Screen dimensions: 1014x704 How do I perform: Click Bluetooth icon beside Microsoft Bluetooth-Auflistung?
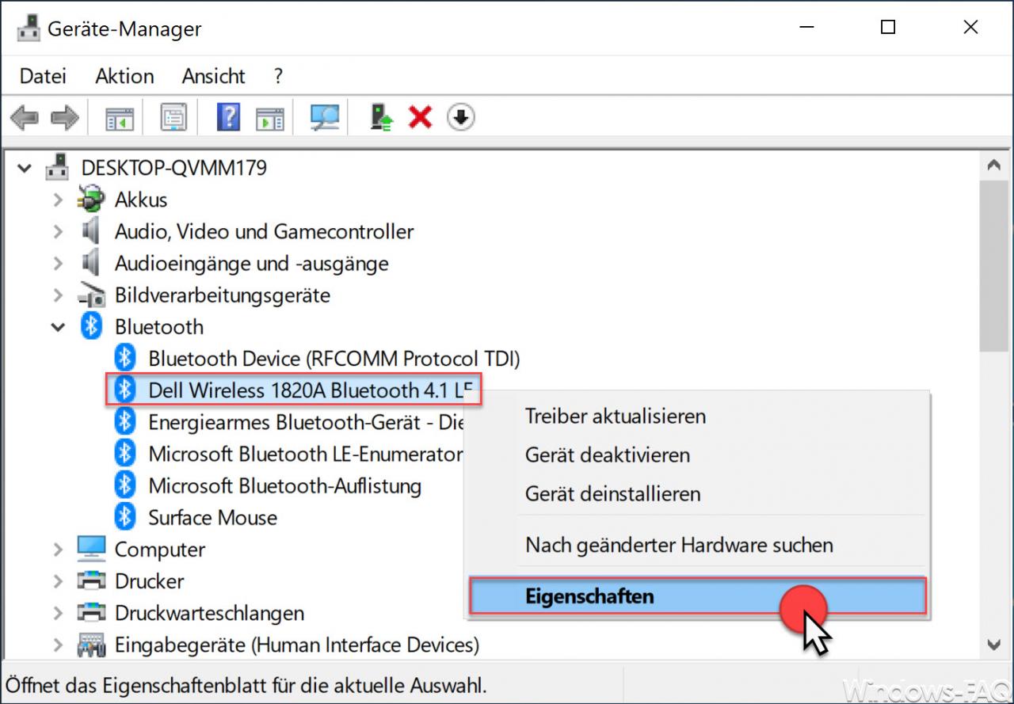[124, 485]
